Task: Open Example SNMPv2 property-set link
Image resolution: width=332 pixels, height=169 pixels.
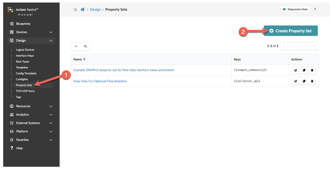Action: click(x=124, y=70)
